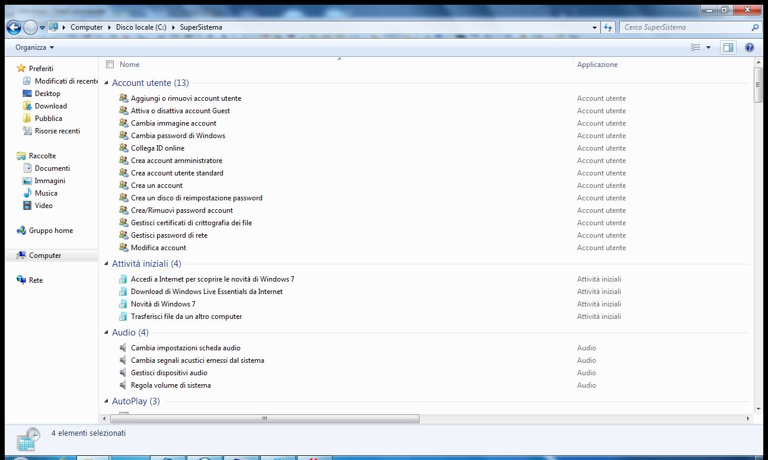Click the Gestisci password di rete icon
768x460 pixels.
(123, 235)
